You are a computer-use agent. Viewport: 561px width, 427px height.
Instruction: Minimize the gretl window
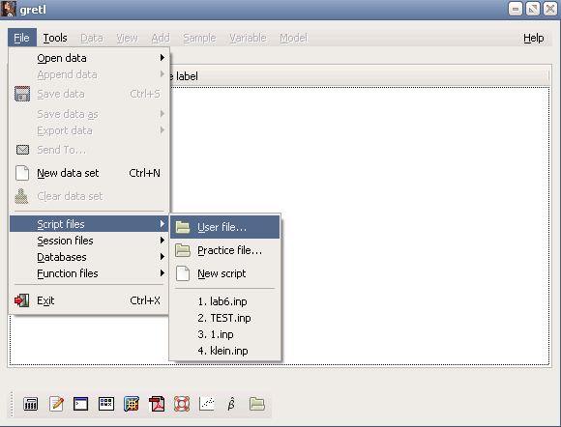pyautogui.click(x=516, y=9)
